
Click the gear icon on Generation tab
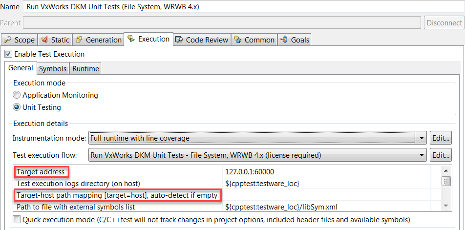[x=79, y=40]
